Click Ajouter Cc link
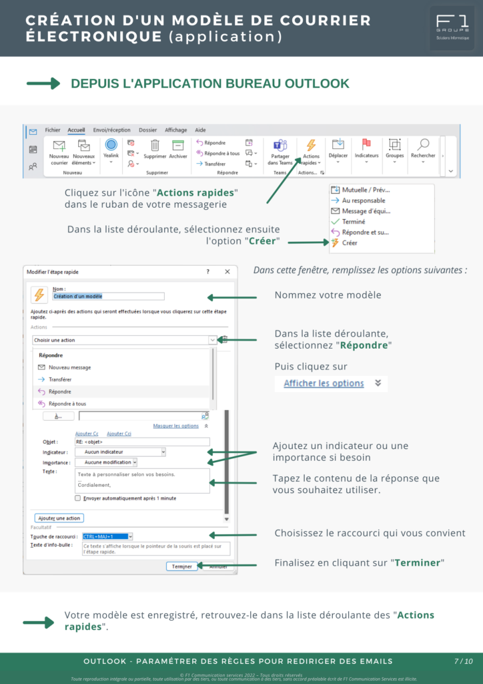483x684 pixels. tap(87, 434)
